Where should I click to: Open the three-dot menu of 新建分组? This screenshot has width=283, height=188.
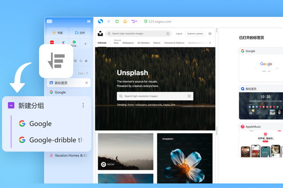pyautogui.click(x=83, y=106)
